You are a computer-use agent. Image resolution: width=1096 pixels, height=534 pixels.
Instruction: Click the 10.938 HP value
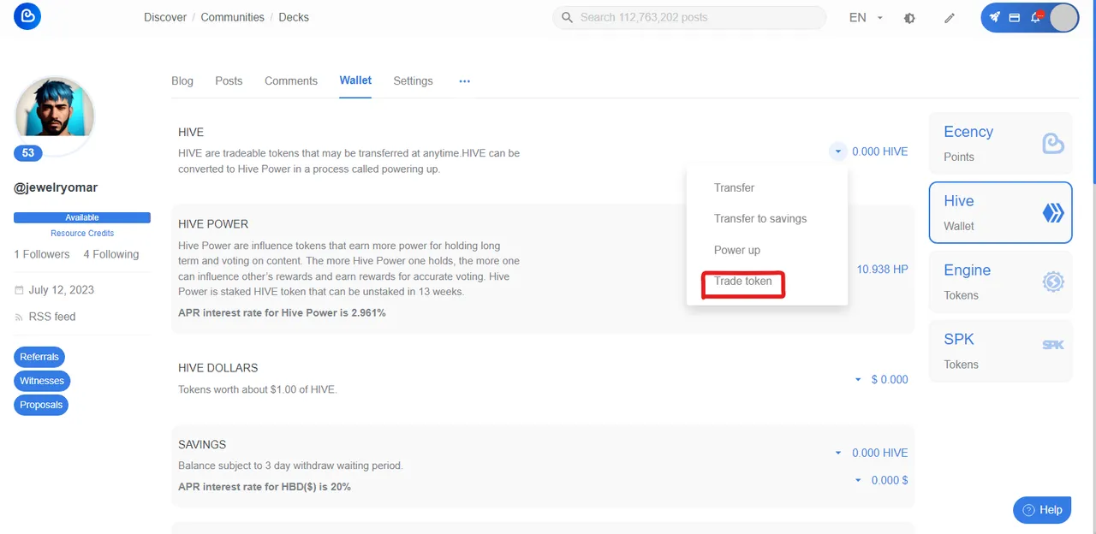[883, 269]
